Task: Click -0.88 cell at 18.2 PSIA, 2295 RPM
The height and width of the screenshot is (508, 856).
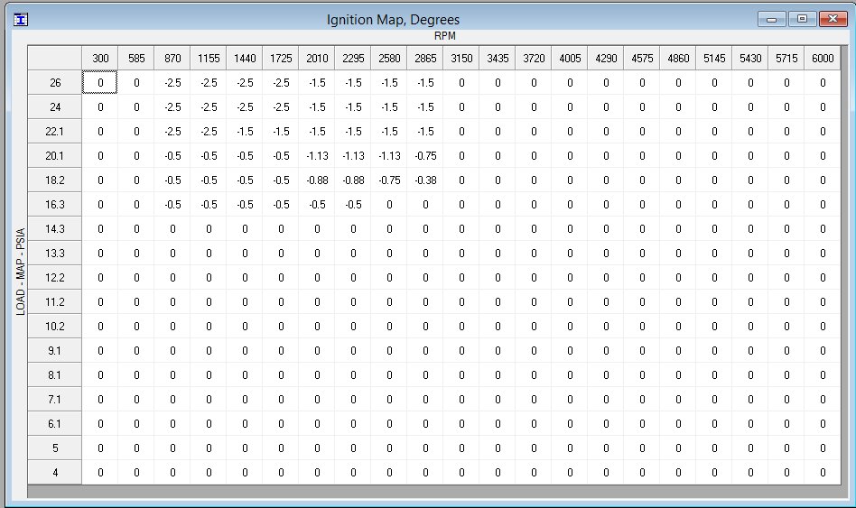Action: [353, 180]
